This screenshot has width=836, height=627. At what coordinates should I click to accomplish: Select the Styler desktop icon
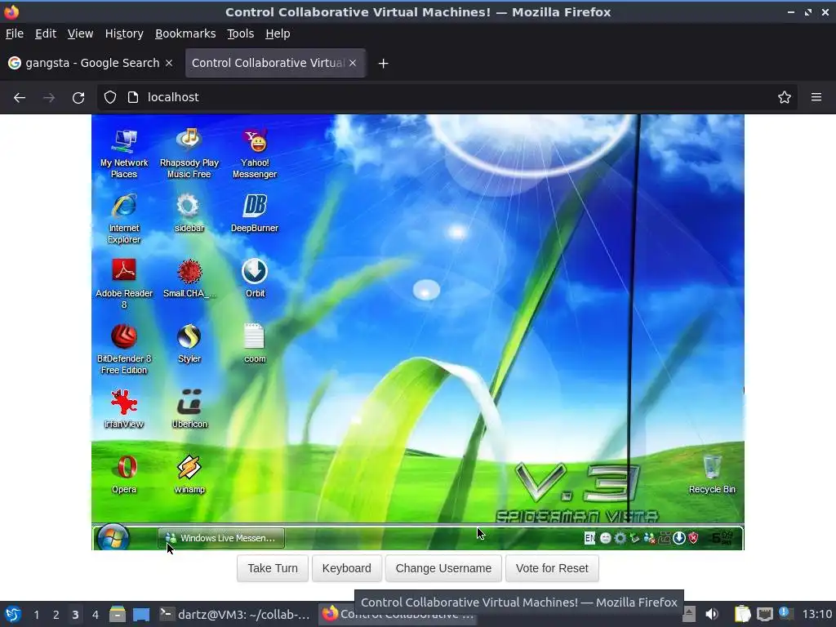[x=189, y=344]
